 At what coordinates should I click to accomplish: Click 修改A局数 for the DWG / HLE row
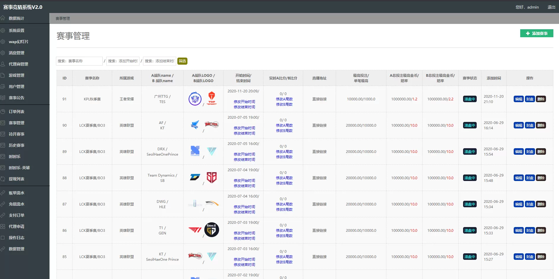pos(284,204)
